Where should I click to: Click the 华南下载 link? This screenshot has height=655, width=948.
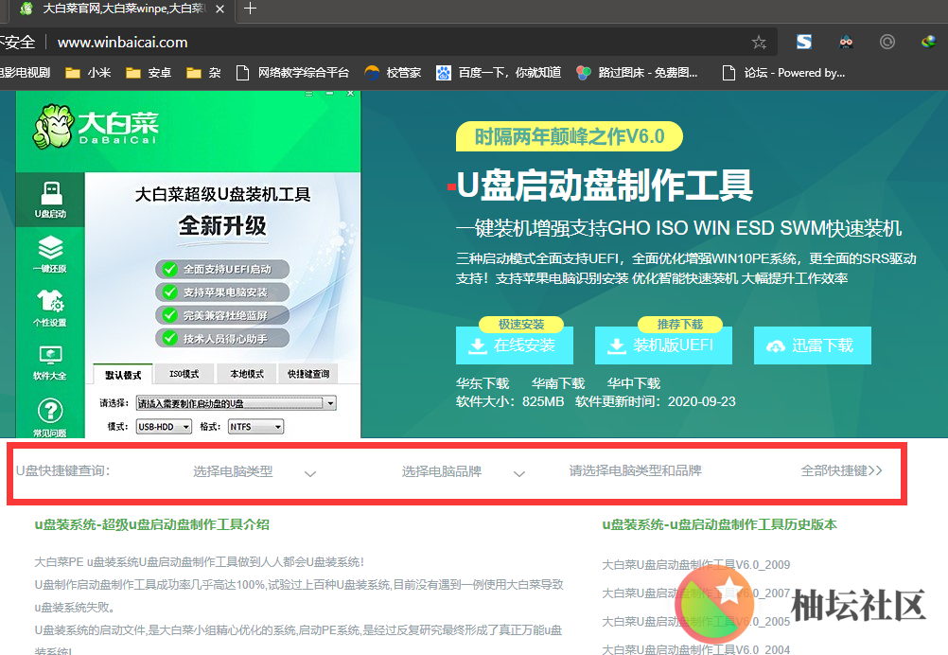558,383
